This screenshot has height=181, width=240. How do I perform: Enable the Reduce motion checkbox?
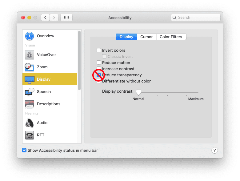point(99,63)
